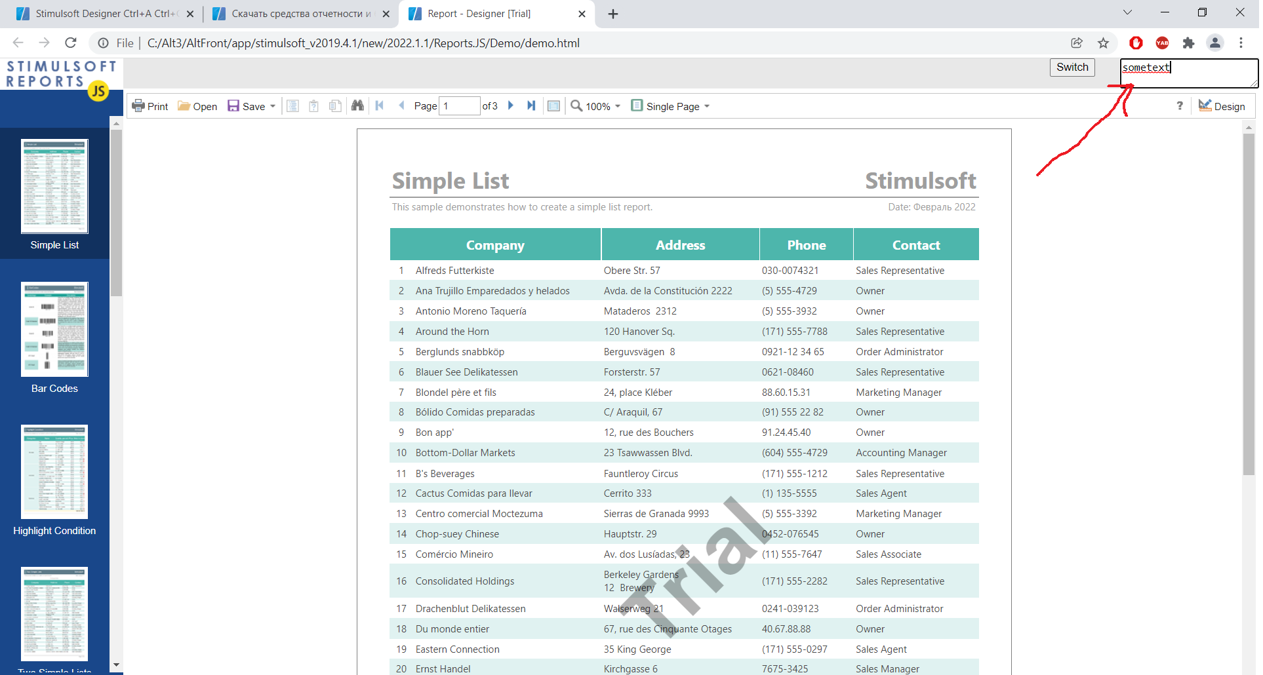Go to next page arrow

(x=510, y=106)
